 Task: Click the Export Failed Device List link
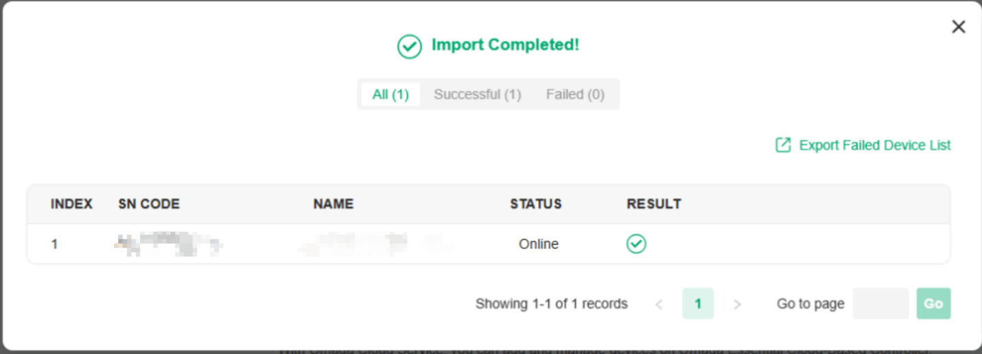(x=874, y=145)
